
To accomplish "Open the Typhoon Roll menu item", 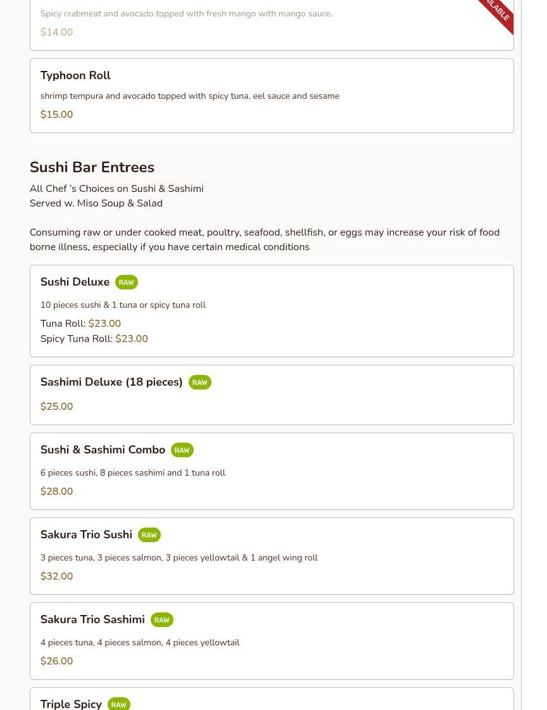I will 75,75.
